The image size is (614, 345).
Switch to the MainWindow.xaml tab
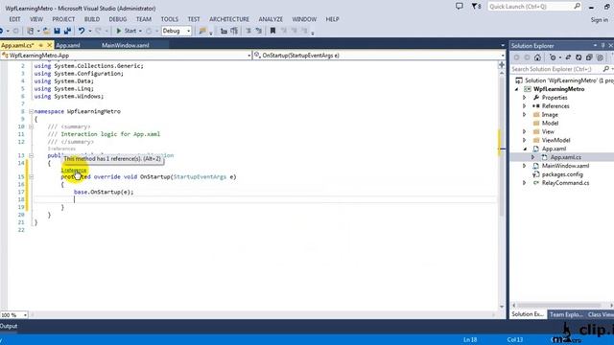pyautogui.click(x=126, y=45)
